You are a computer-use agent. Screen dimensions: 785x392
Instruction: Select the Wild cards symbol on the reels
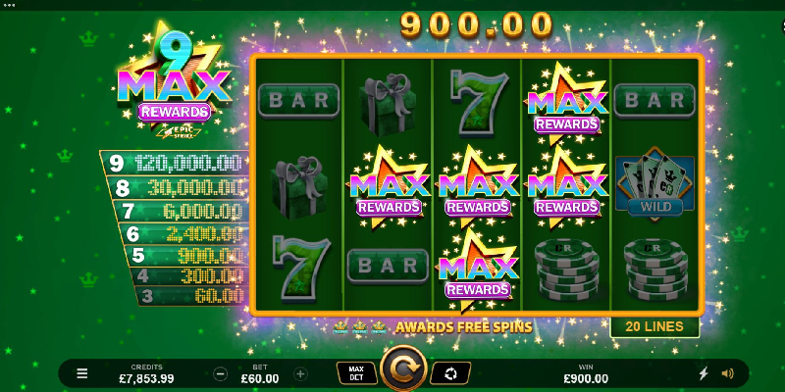click(x=654, y=185)
